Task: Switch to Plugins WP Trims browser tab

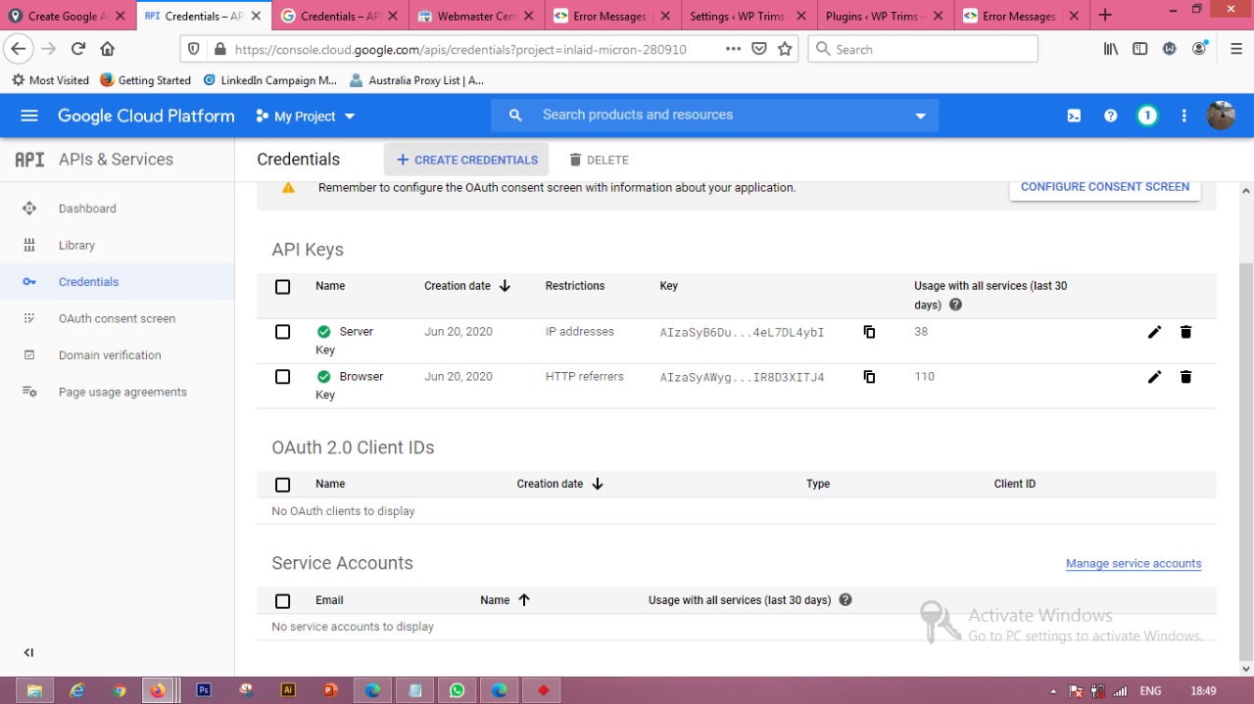Action: click(x=886, y=16)
